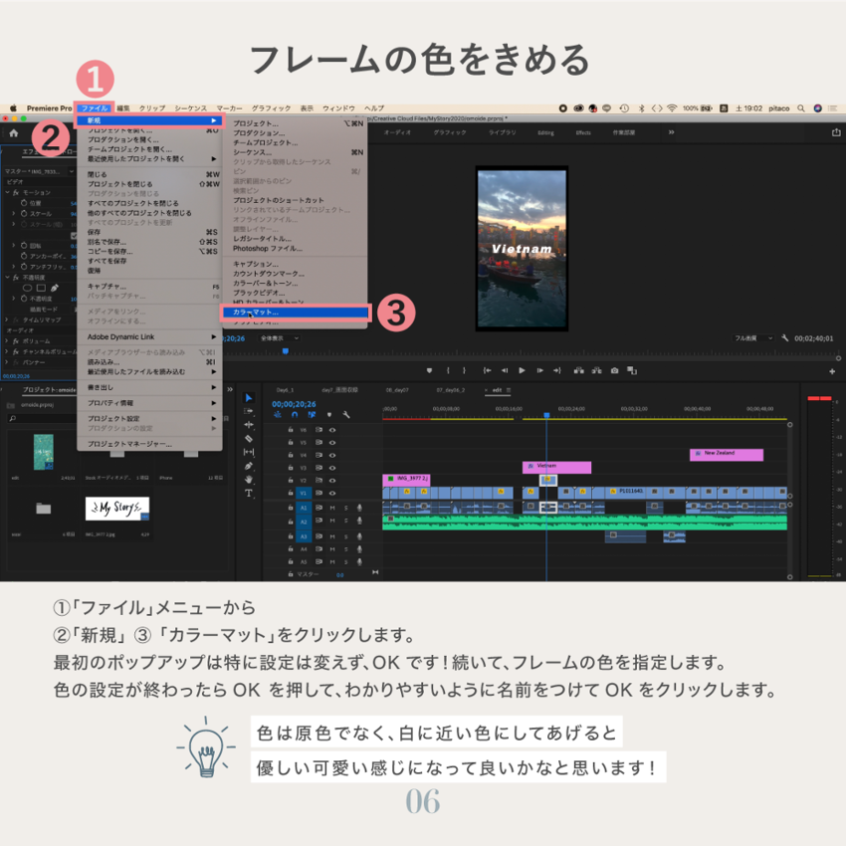
Task: Step forward one frame
Action: pyautogui.click(x=539, y=370)
